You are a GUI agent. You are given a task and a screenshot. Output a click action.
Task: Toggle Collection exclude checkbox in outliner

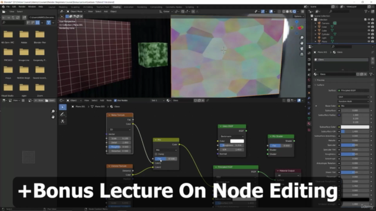[365, 19]
